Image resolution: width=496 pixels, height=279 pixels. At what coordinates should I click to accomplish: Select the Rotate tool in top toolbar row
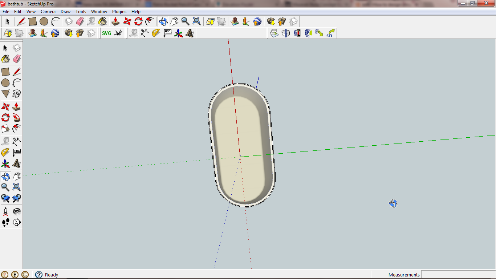point(138,21)
